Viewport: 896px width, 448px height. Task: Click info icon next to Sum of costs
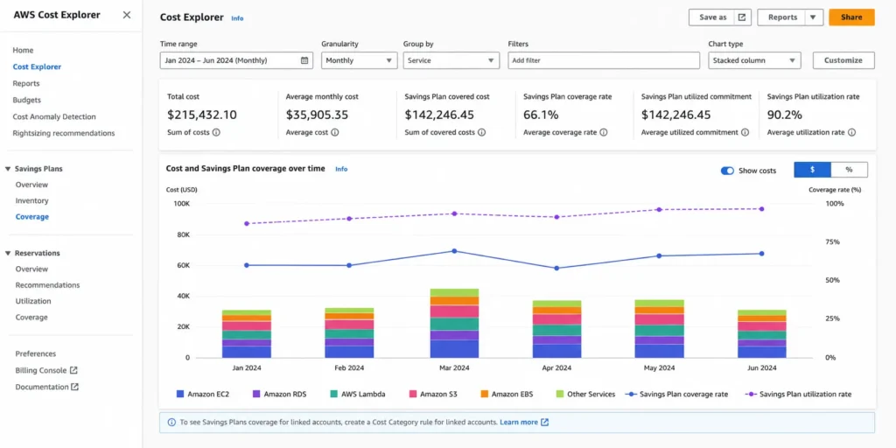point(216,132)
